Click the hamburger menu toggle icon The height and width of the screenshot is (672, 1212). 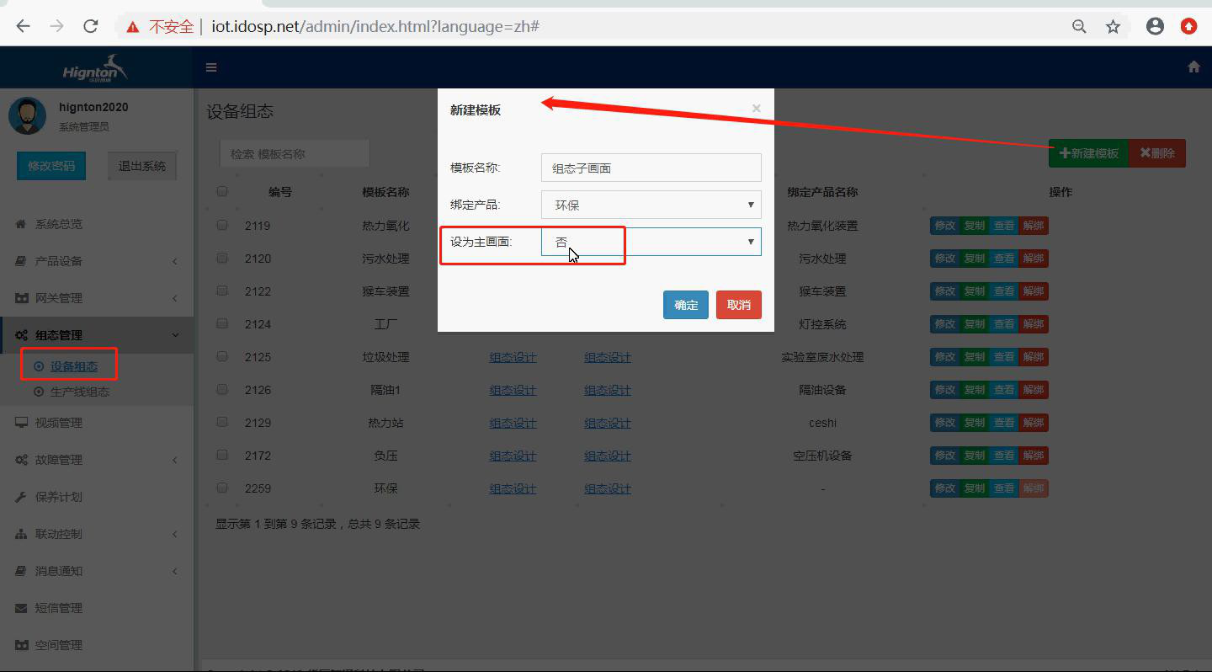211,67
